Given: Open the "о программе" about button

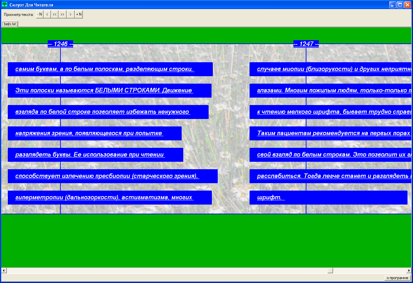Looking at the screenshot, I should point(397,278).
